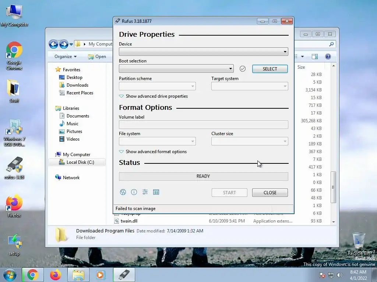The width and height of the screenshot is (377, 282).
Task: Click the disabled START button in Rufus
Action: point(229,192)
